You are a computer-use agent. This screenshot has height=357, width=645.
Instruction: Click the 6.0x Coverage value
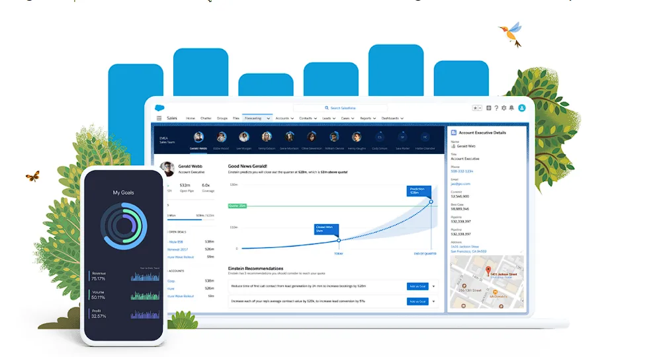click(x=206, y=186)
